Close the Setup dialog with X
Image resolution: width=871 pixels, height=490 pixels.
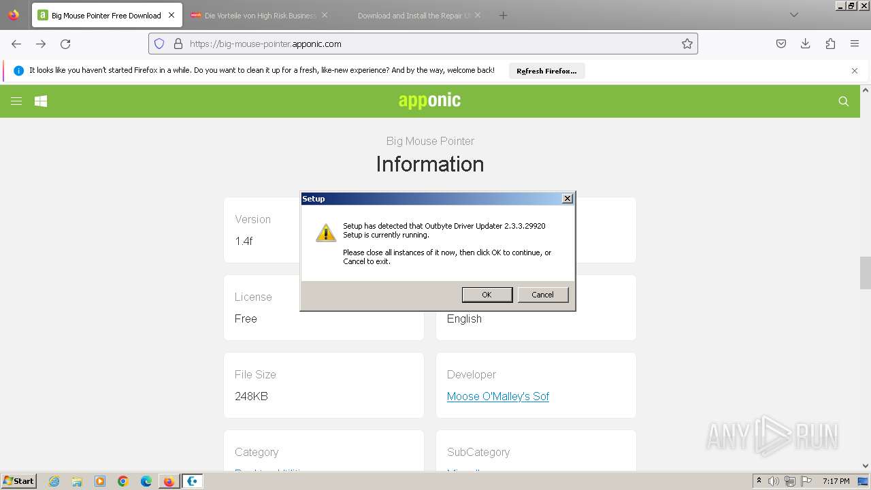click(x=567, y=199)
